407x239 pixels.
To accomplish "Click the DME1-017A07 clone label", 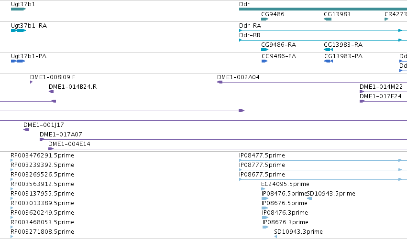I will point(61,135).
